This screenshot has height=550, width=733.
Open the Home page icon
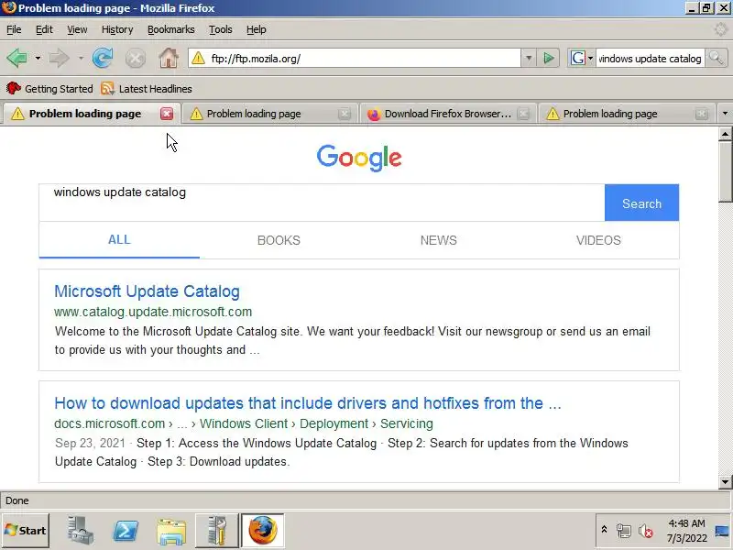[x=169, y=59]
